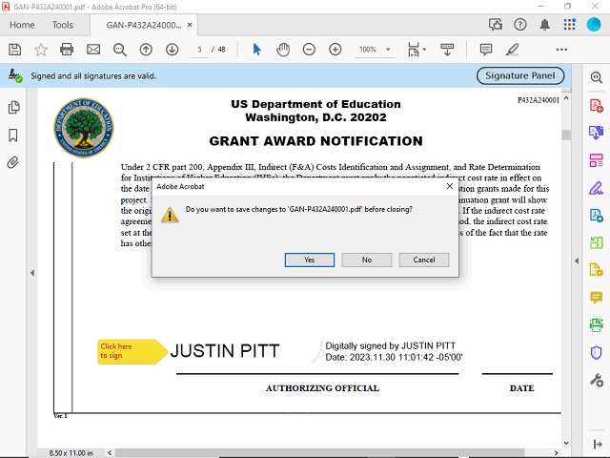Image resolution: width=610 pixels, height=458 pixels.
Task: Open the Organize Pages tool
Action: 596,160
